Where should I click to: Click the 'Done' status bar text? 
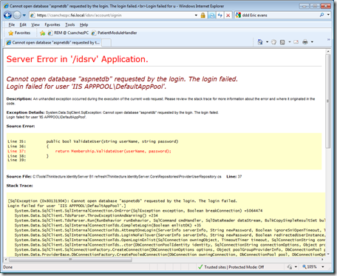pyautogui.click(x=8, y=267)
